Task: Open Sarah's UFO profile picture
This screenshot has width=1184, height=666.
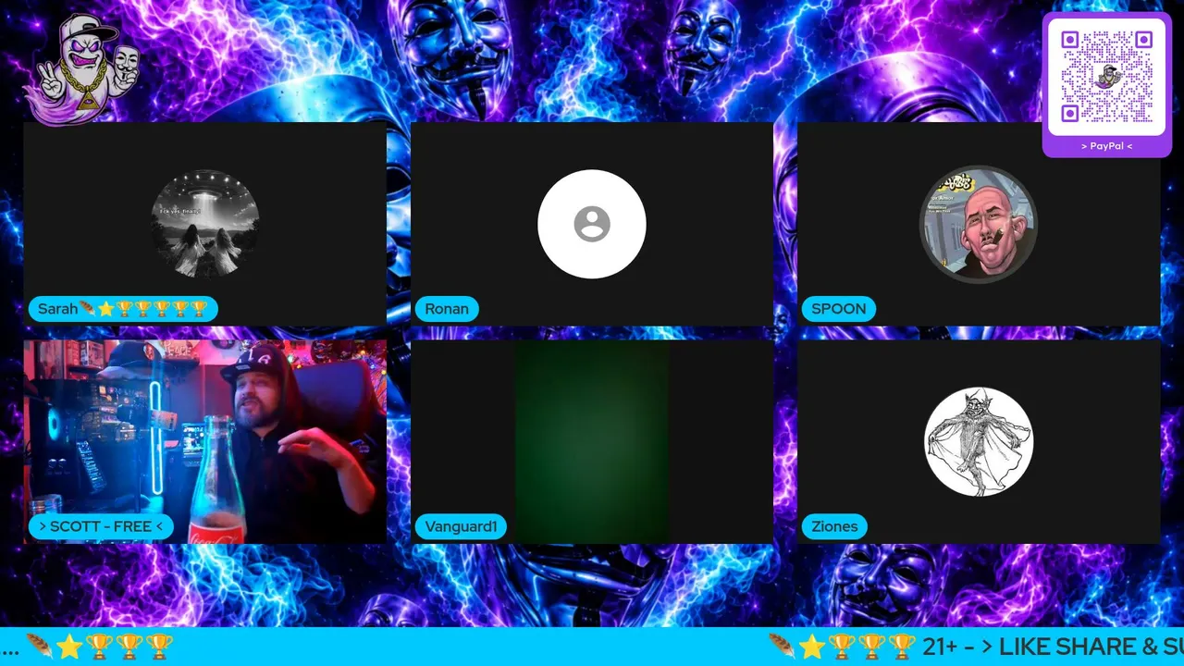Action: click(205, 224)
